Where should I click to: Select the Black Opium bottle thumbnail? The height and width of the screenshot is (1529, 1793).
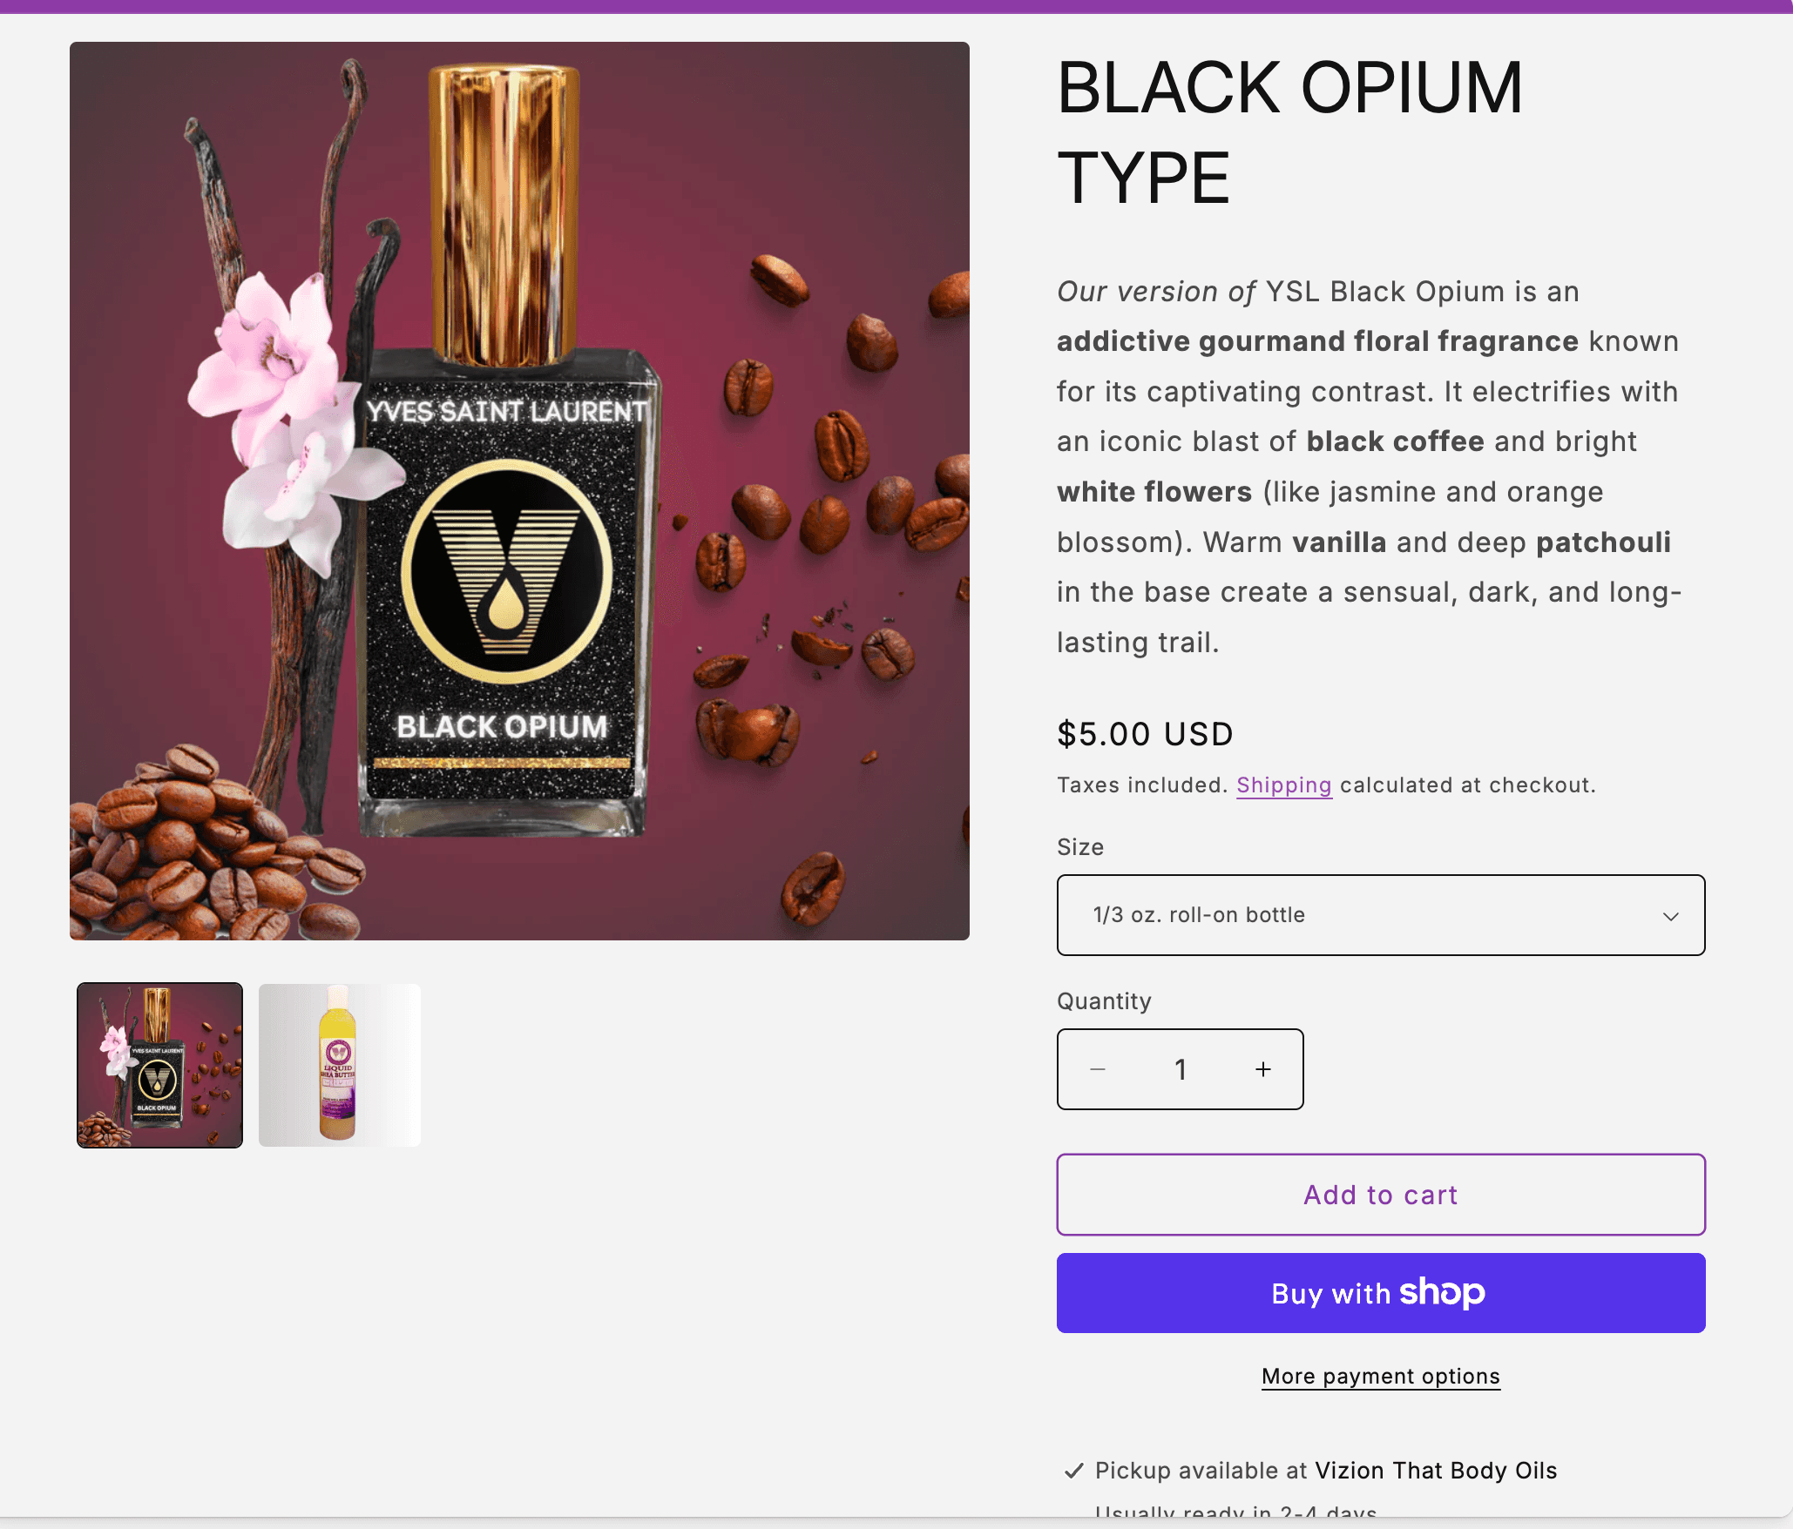coord(160,1065)
